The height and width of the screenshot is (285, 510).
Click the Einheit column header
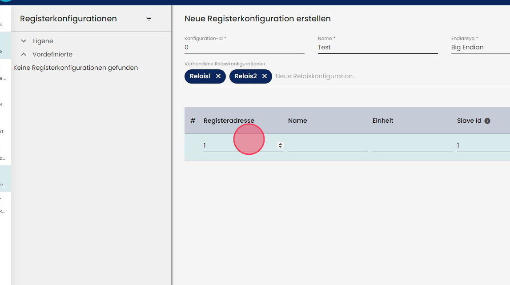[x=383, y=120]
